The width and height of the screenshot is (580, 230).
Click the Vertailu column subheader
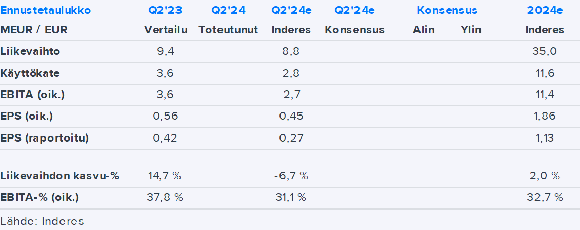(166, 30)
